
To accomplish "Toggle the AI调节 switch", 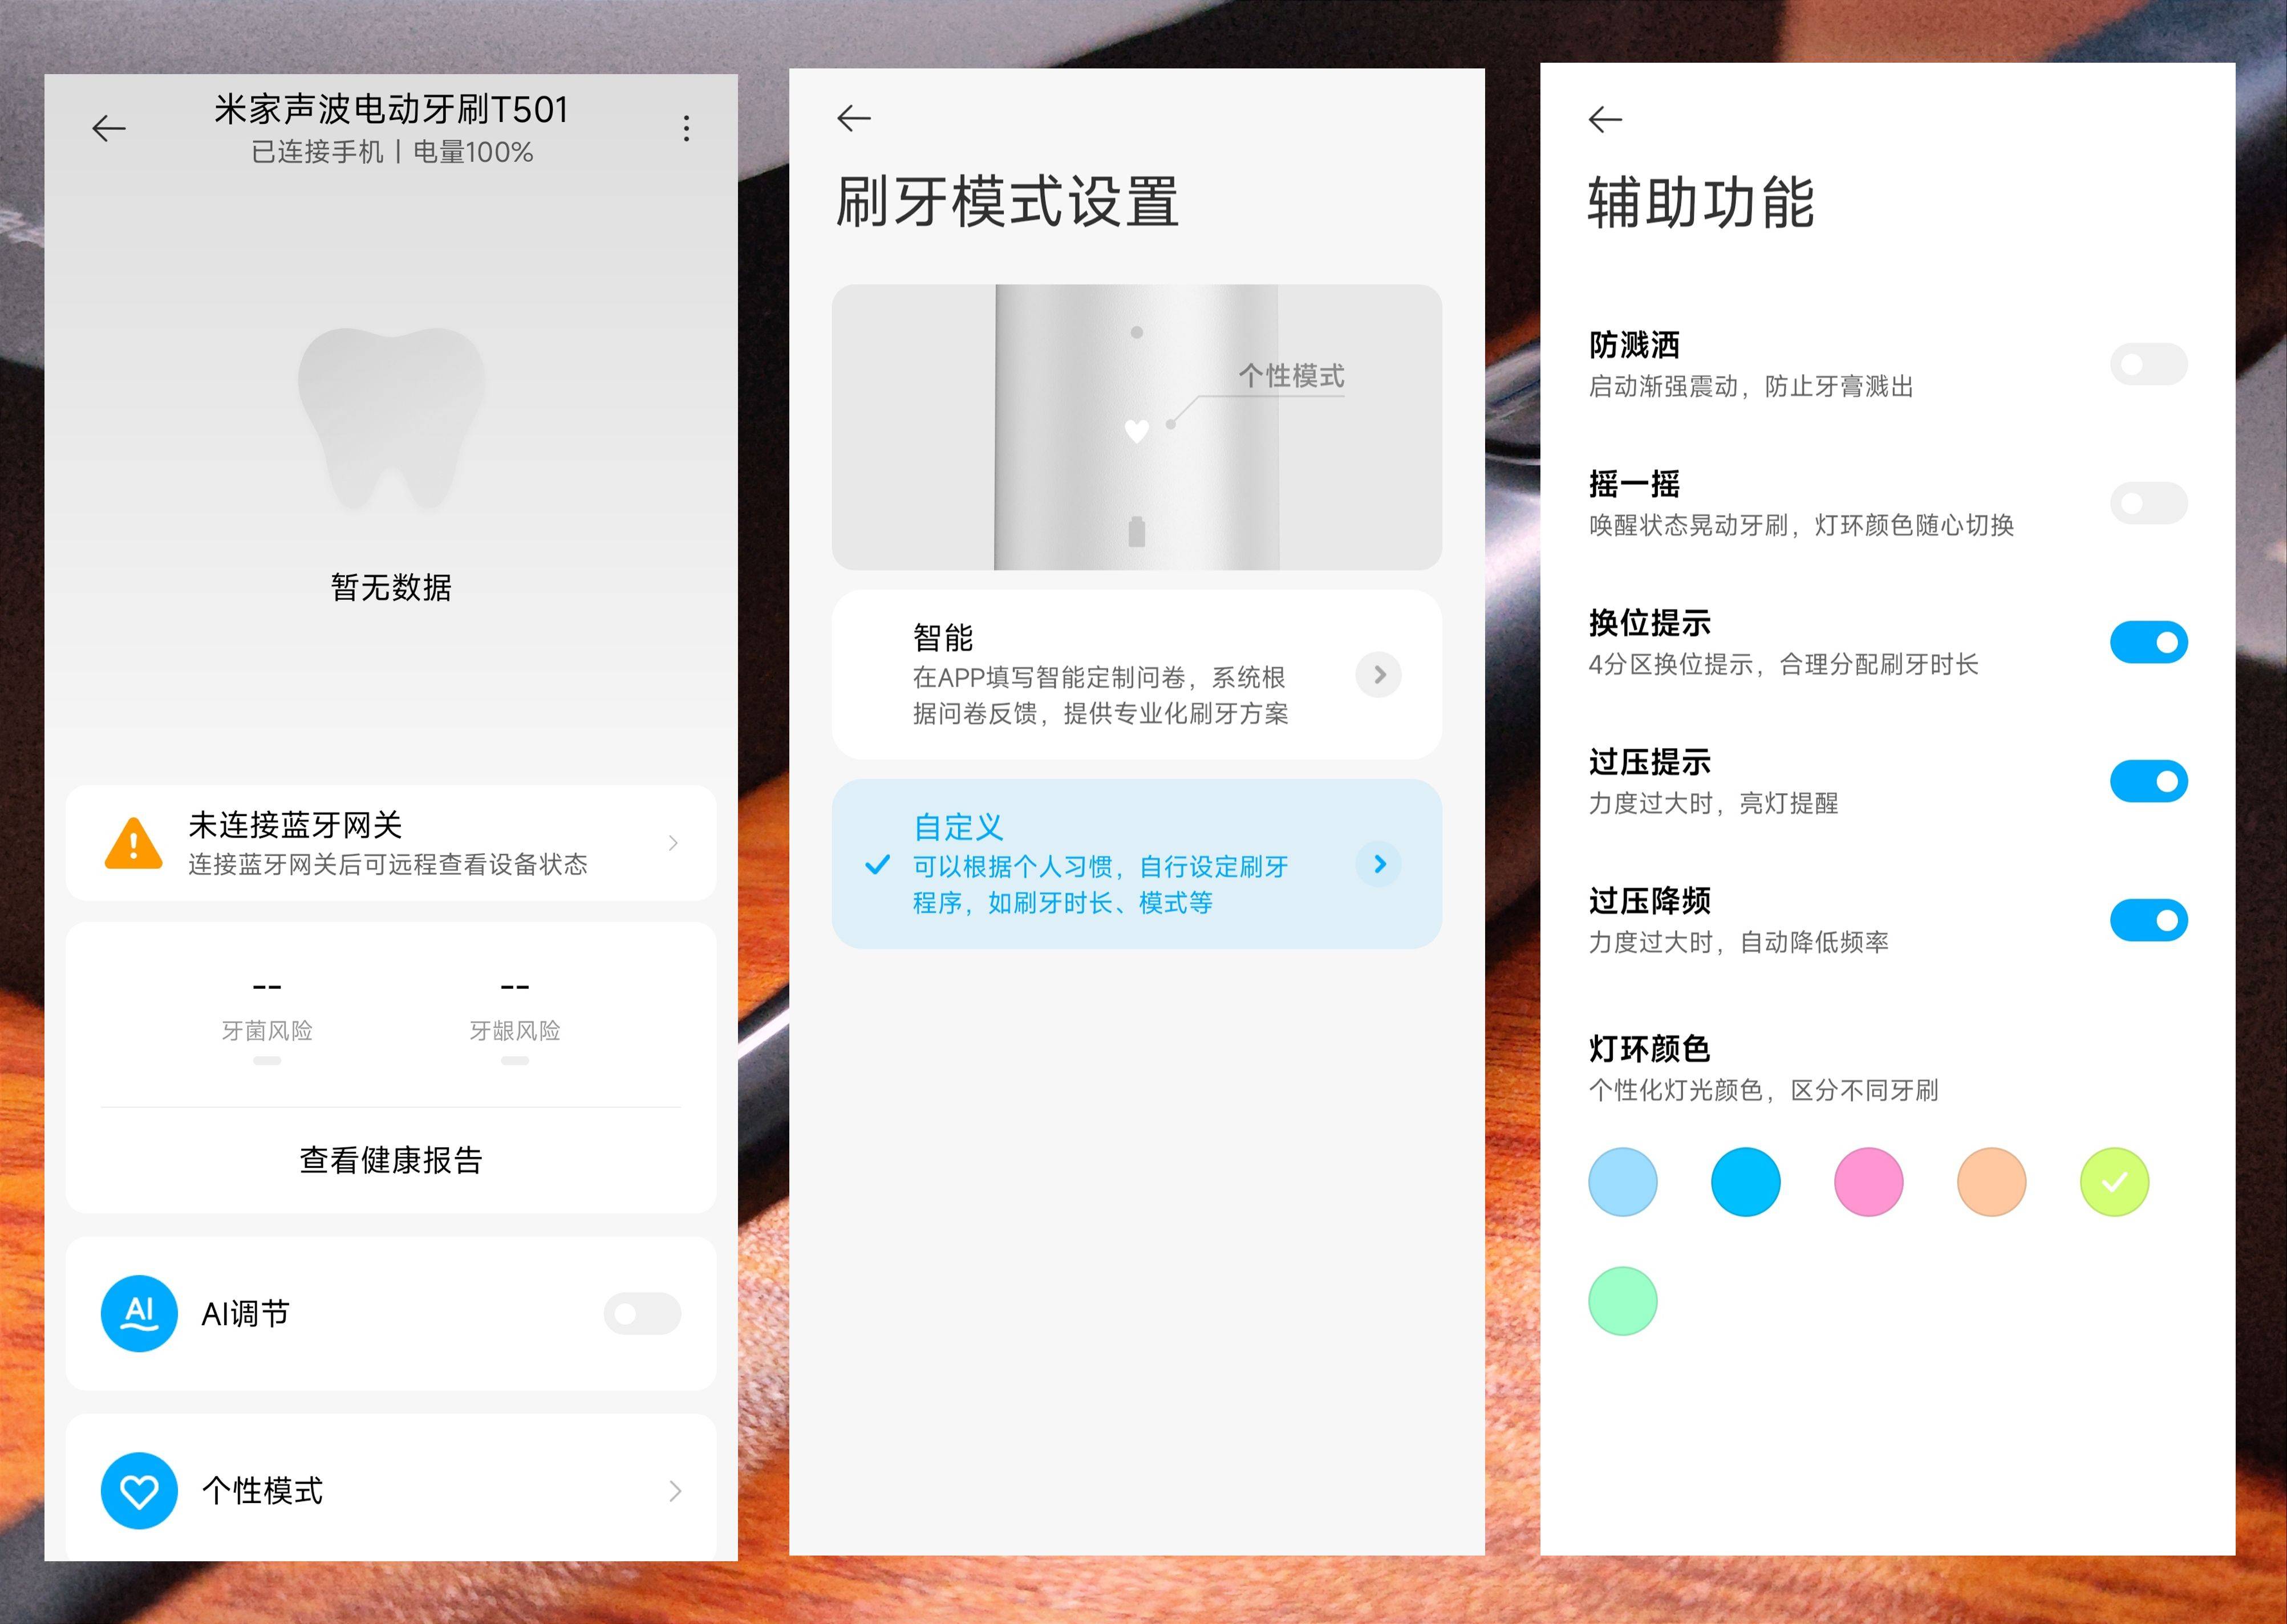I will 642,1313.
